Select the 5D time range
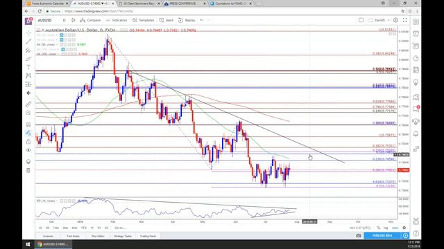This screenshot has height=249, width=444. click(48, 228)
